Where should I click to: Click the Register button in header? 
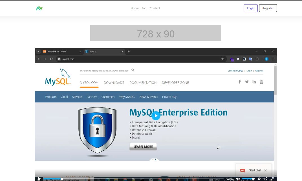[x=268, y=8]
